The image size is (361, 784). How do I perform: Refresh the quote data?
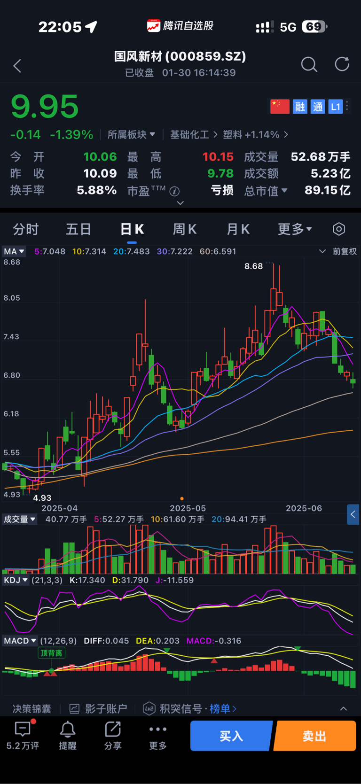342,64
